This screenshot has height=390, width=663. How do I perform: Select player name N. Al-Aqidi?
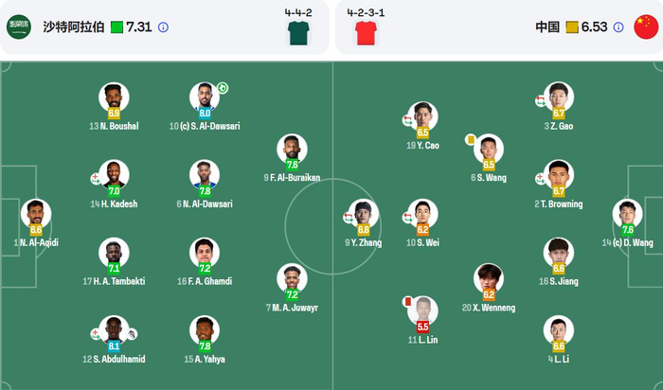36,242
